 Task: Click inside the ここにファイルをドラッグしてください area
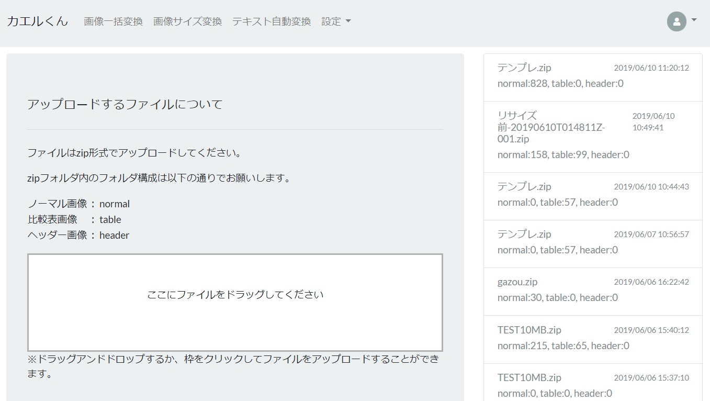point(235,295)
